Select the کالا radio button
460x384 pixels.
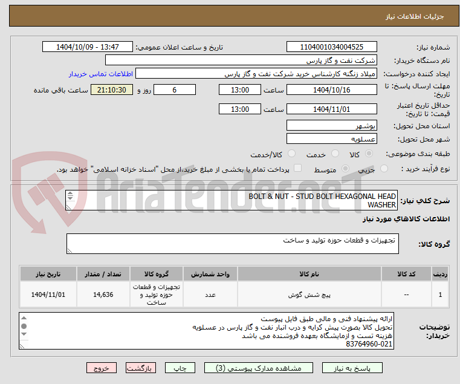pos(369,154)
